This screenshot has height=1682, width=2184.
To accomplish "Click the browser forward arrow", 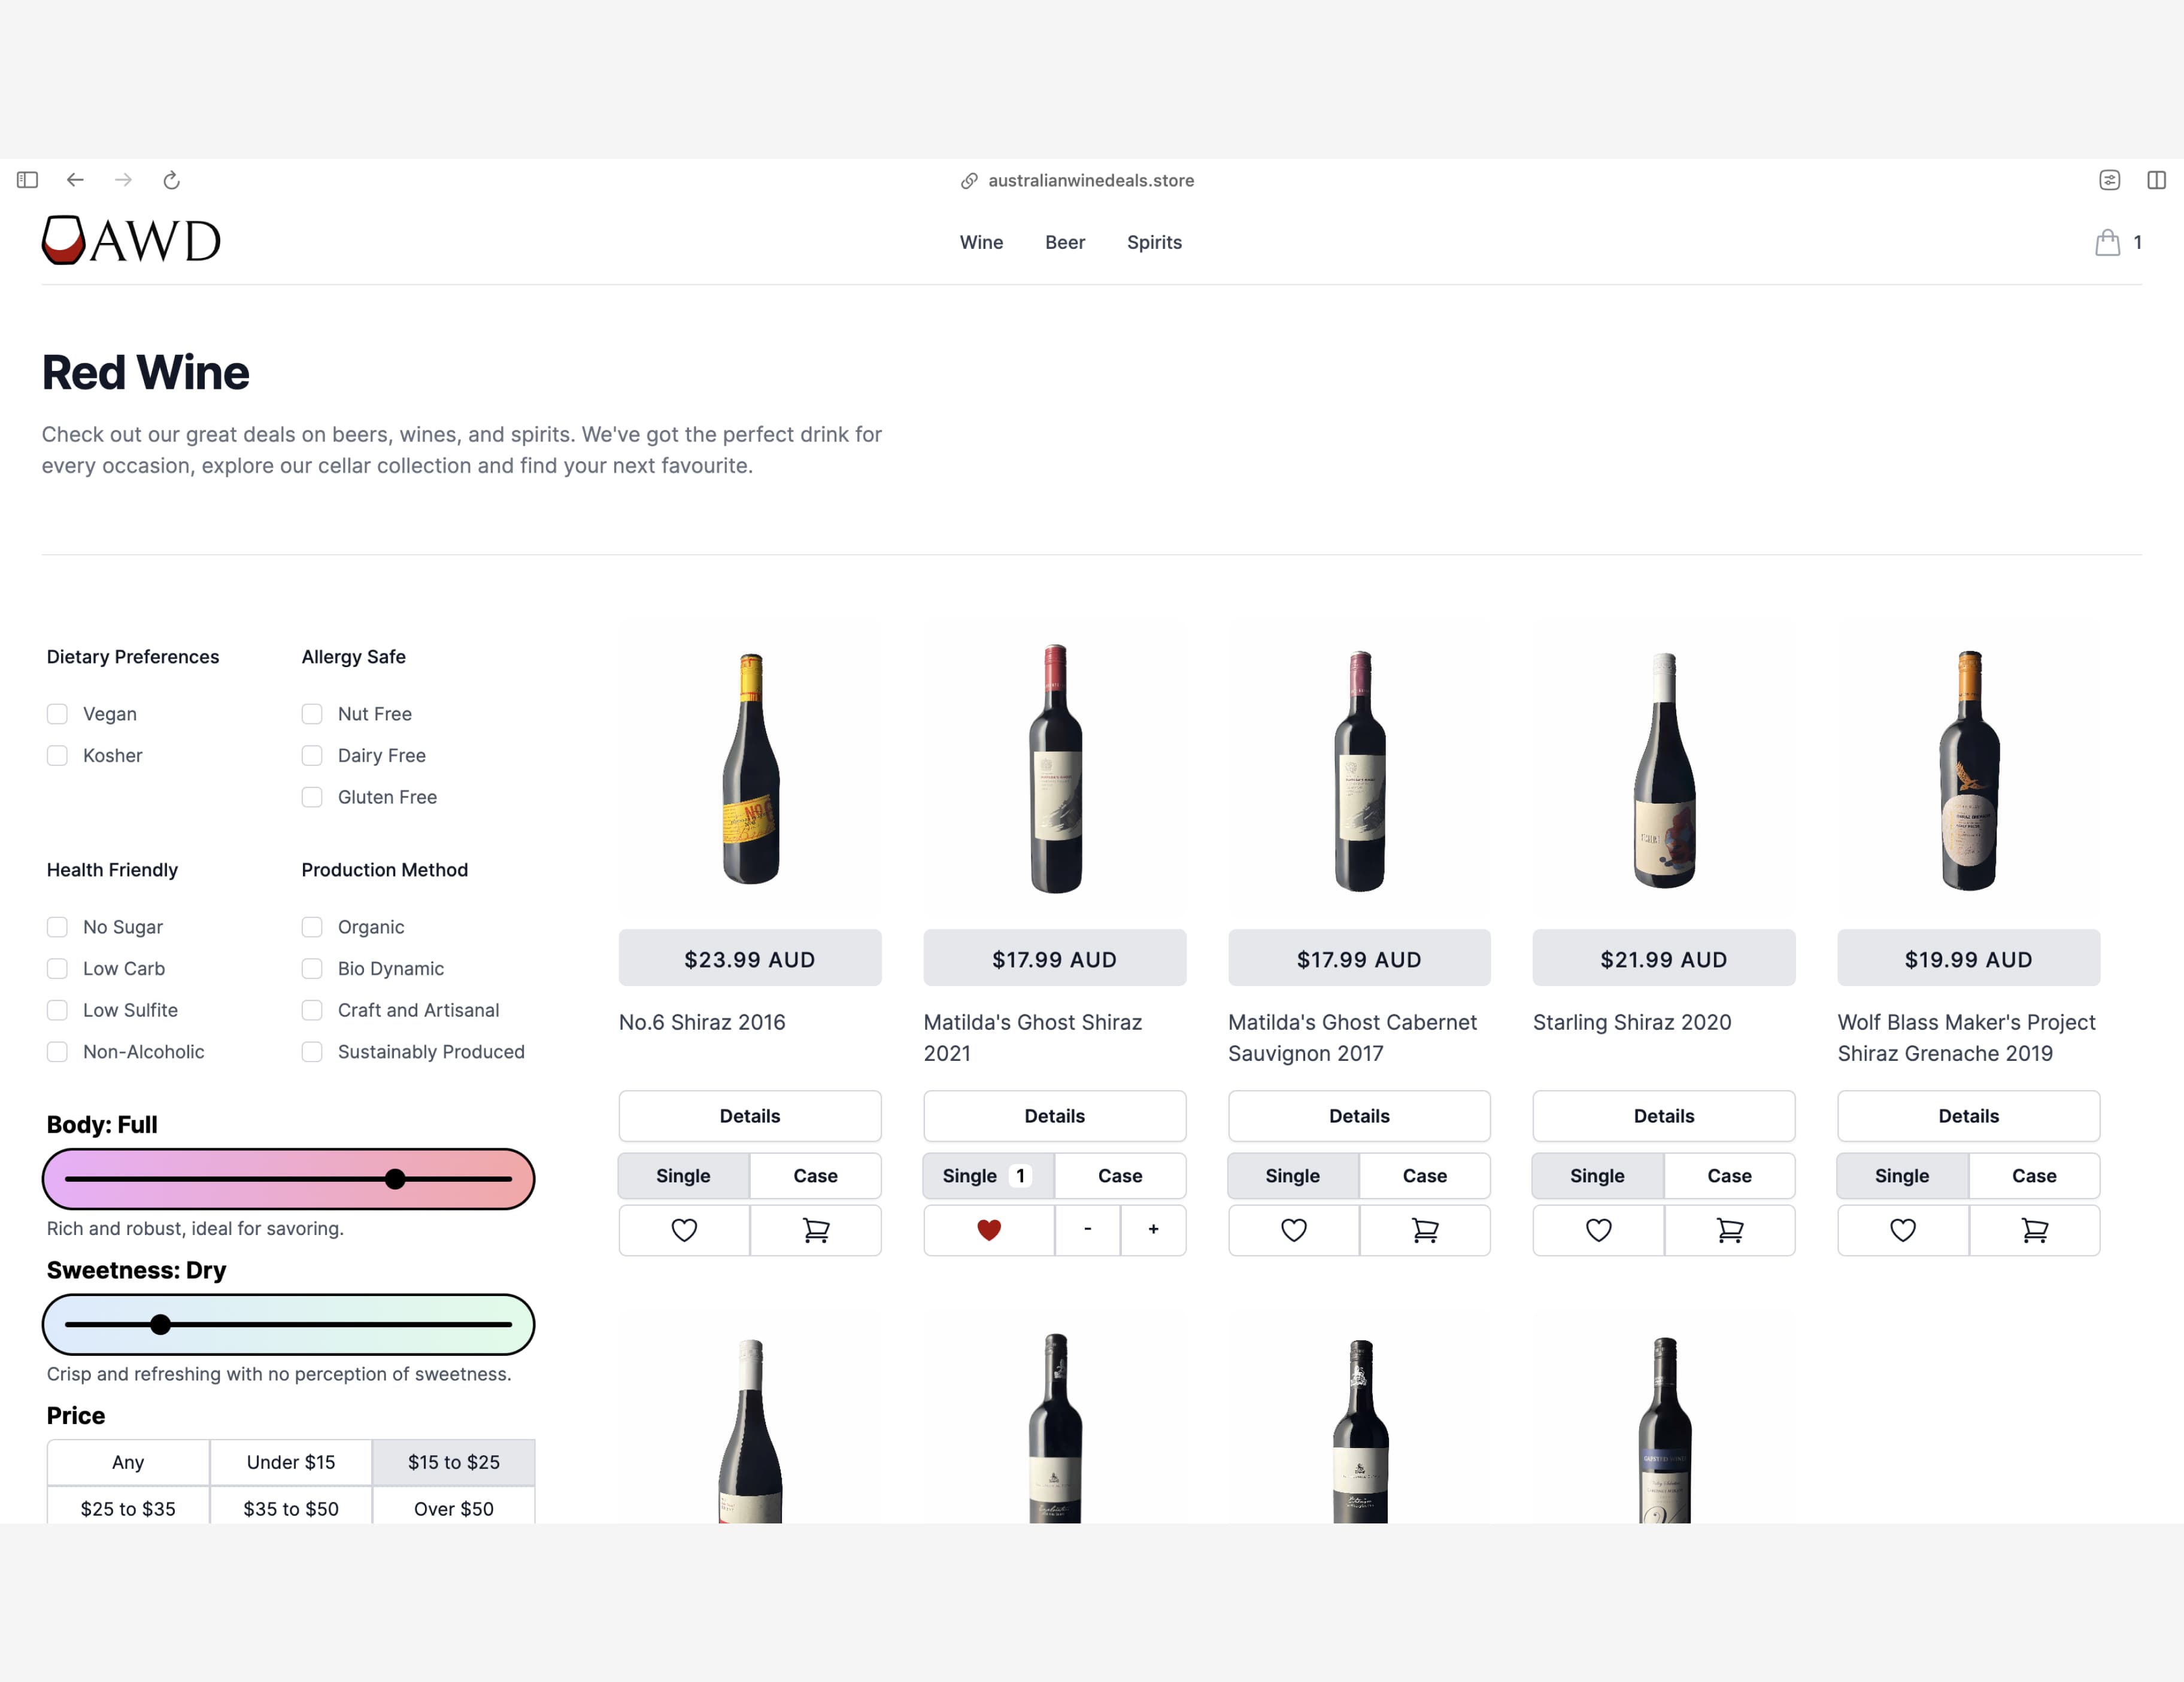I will click(x=123, y=180).
